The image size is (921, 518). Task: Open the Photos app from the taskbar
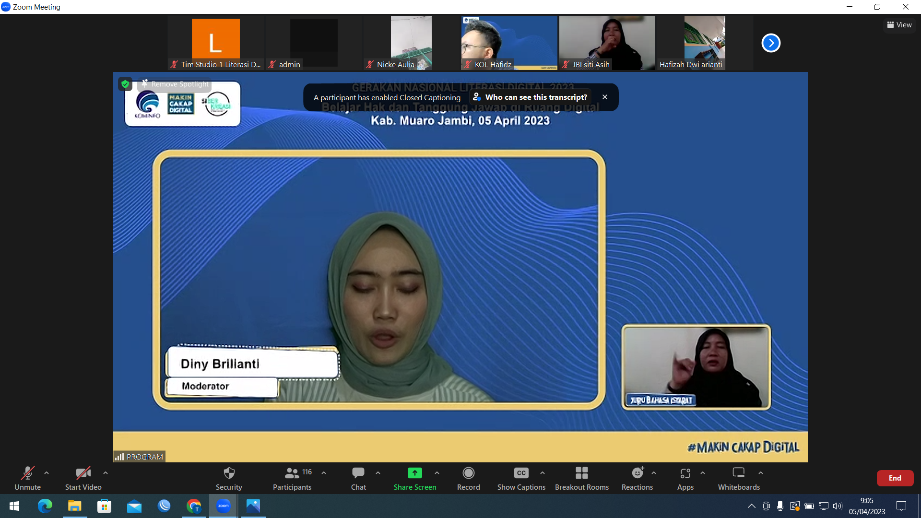point(253,506)
